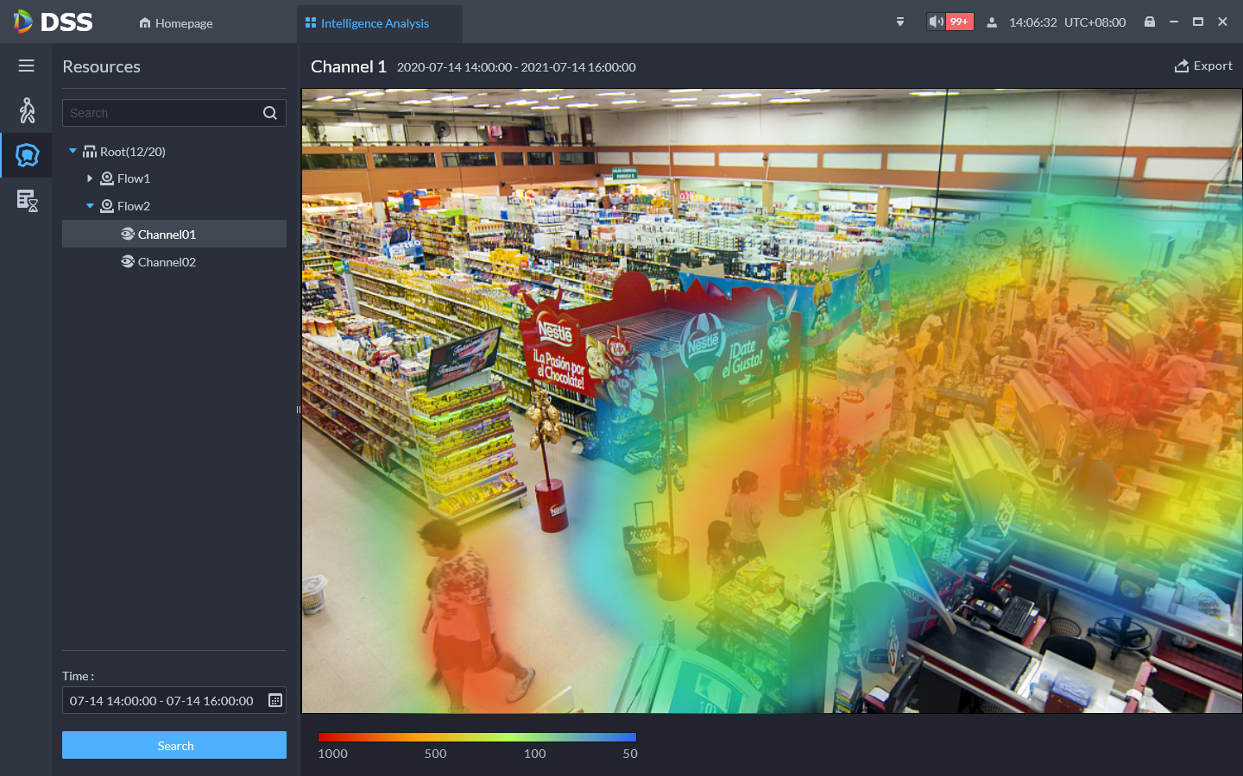This screenshot has height=776, width=1243.
Task: Switch to the Homepage tab
Action: [x=176, y=23]
